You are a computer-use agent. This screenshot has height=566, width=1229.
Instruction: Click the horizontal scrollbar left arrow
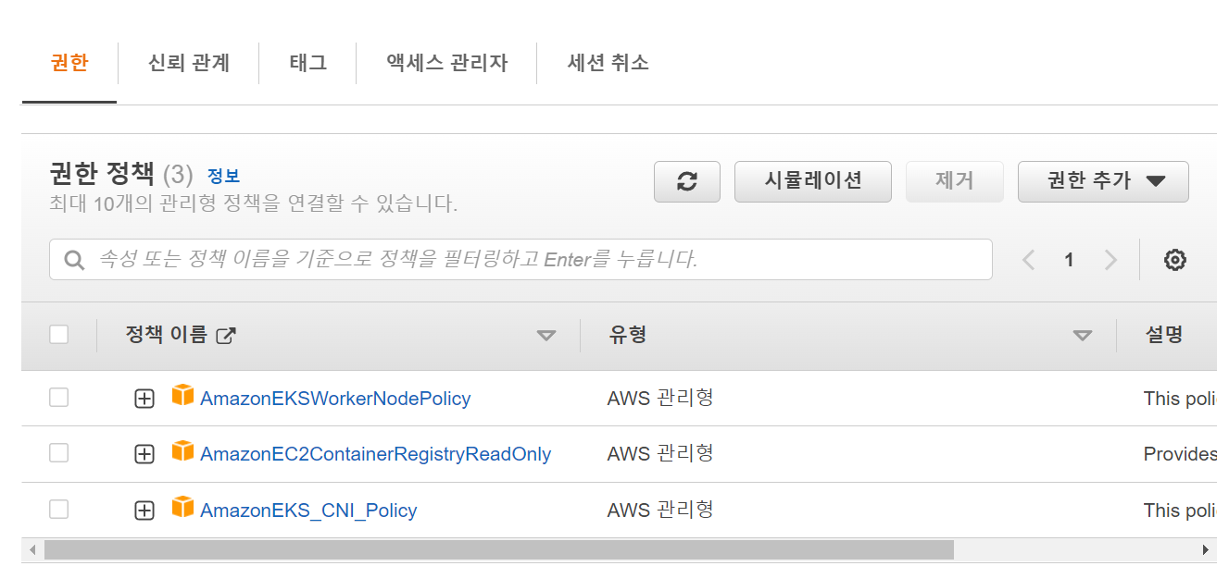click(x=33, y=549)
